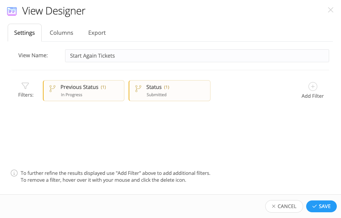Click the Submitted filter value
341x218 pixels.
157,95
